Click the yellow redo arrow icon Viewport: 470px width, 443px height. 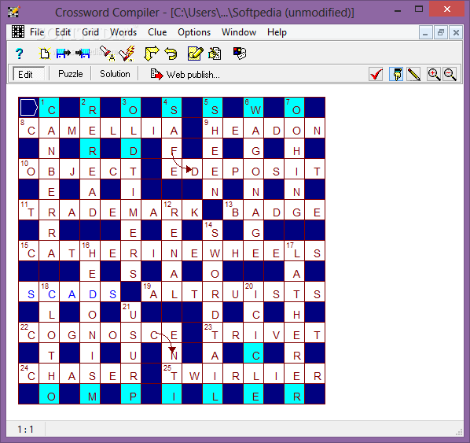pos(152,54)
